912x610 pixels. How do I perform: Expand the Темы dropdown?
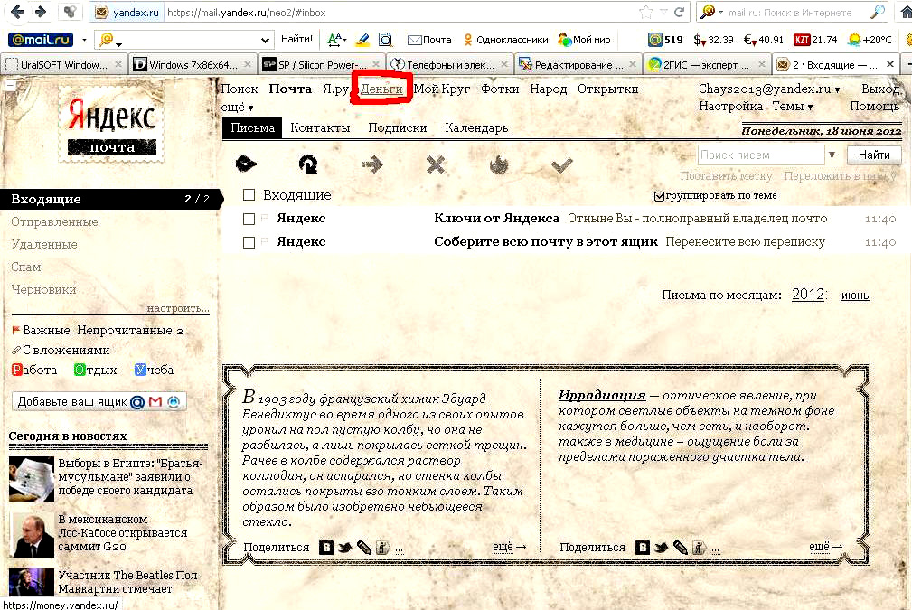pyautogui.click(x=792, y=107)
